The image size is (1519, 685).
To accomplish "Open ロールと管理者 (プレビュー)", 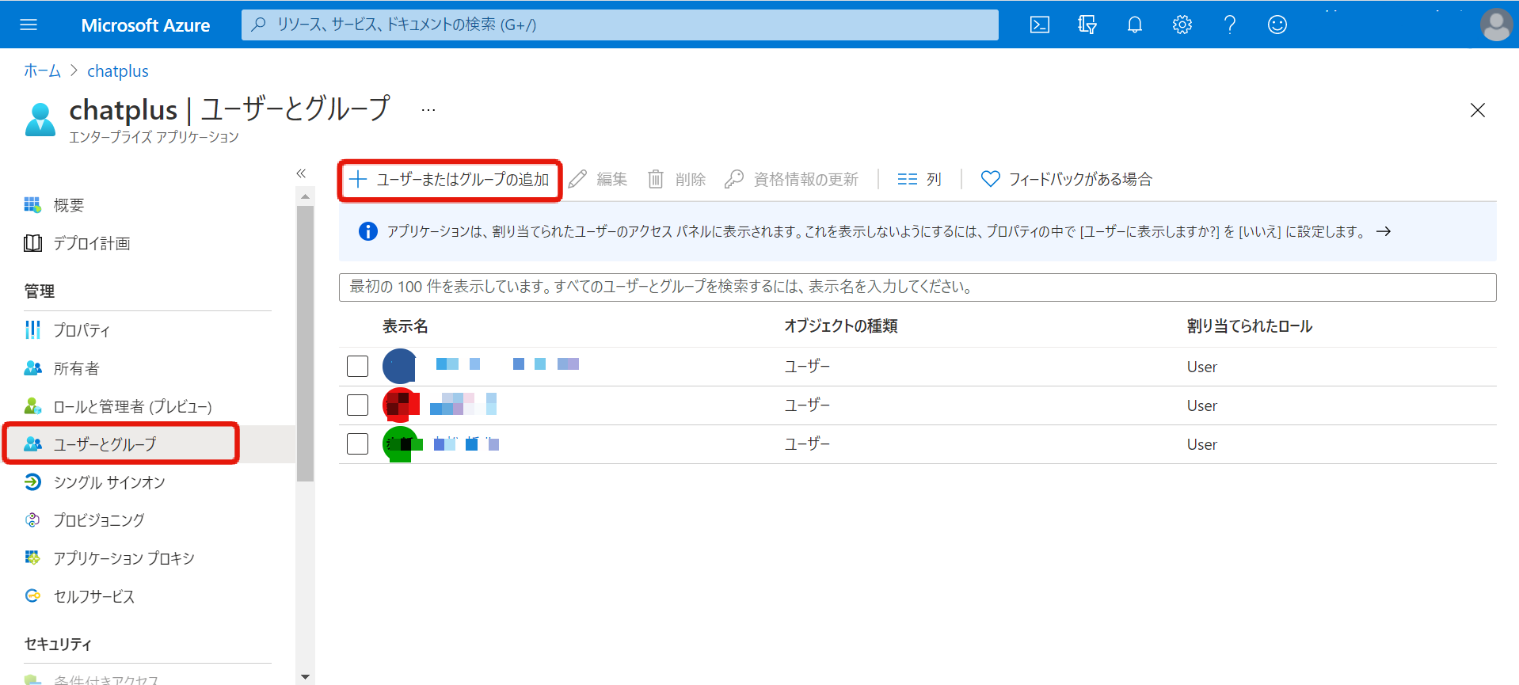I will pos(132,406).
